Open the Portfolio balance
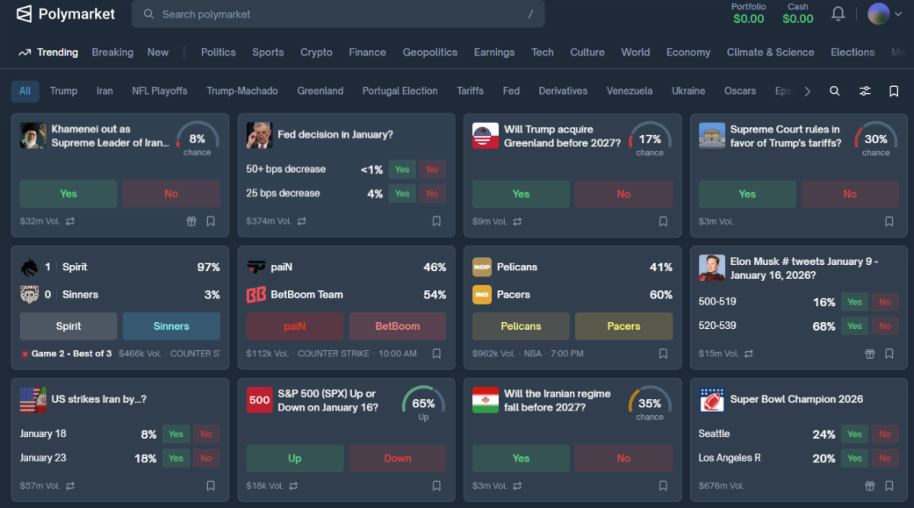This screenshot has width=914, height=508. click(748, 14)
